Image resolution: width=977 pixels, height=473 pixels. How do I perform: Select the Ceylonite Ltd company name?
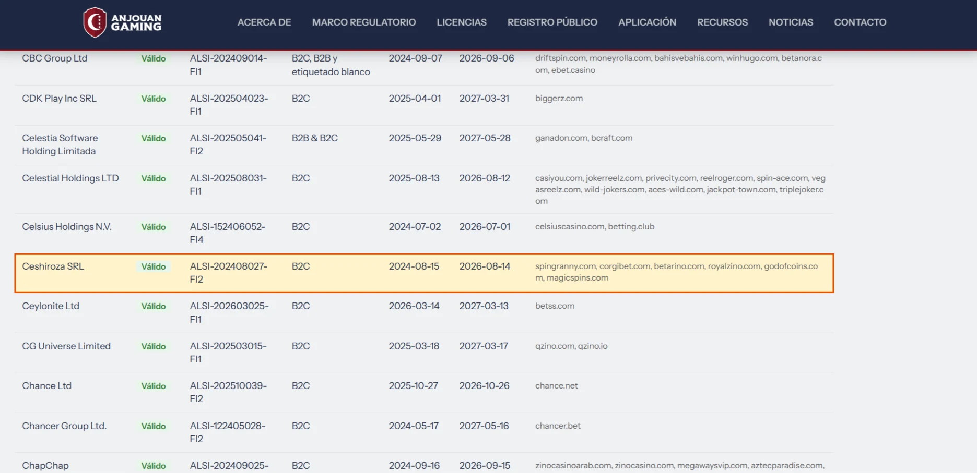tap(51, 306)
